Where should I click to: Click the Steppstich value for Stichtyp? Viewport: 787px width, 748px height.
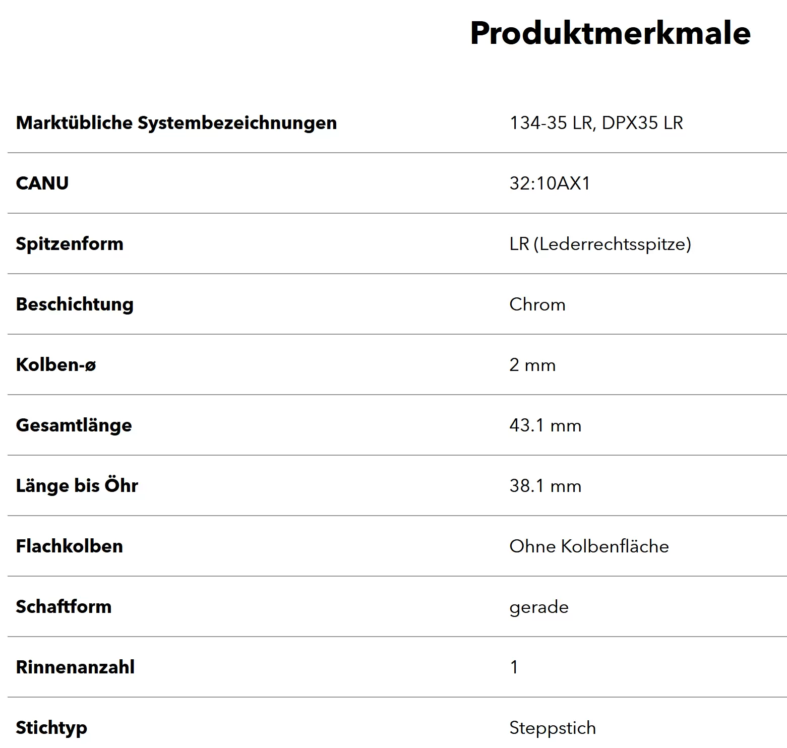point(553,728)
